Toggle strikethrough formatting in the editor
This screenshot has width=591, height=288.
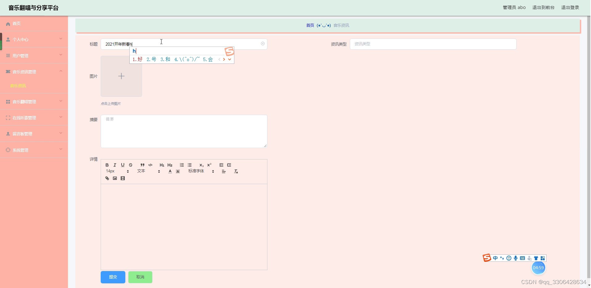coord(131,165)
